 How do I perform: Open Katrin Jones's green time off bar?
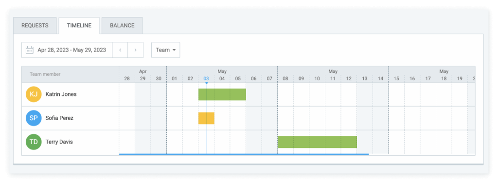tap(222, 94)
